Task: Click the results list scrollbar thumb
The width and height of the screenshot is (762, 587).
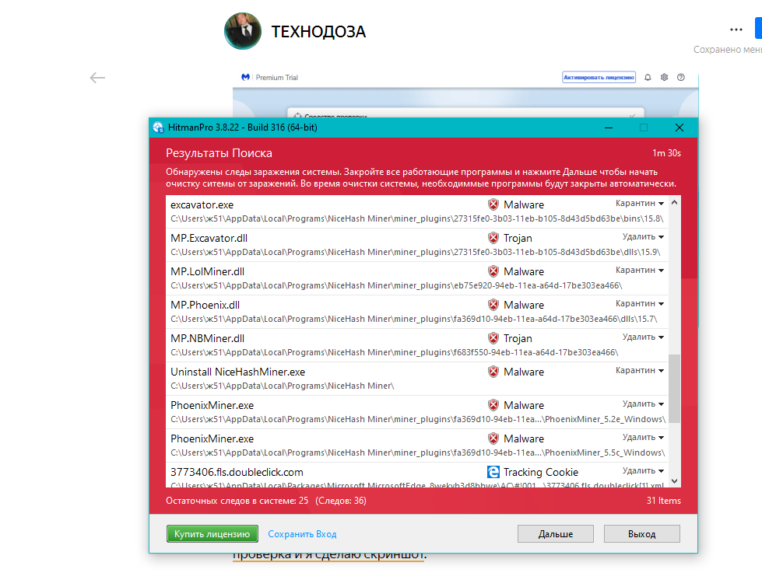Action: (x=674, y=389)
